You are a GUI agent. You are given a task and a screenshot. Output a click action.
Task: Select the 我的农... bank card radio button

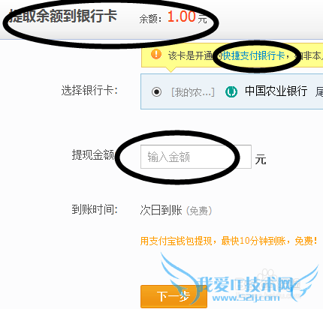156,91
